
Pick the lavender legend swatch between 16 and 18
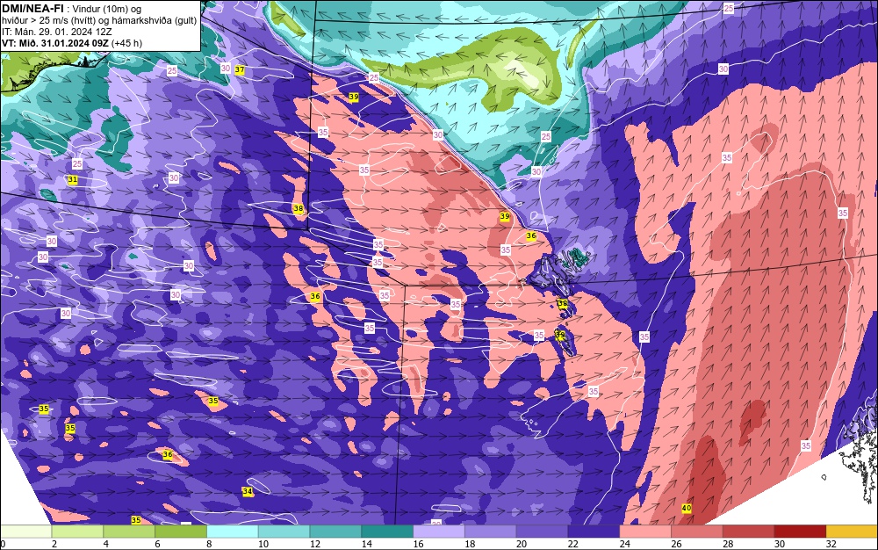(x=439, y=532)
